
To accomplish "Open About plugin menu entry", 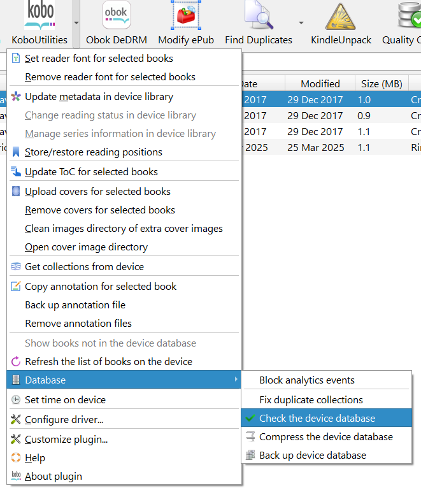I will (x=124, y=476).
